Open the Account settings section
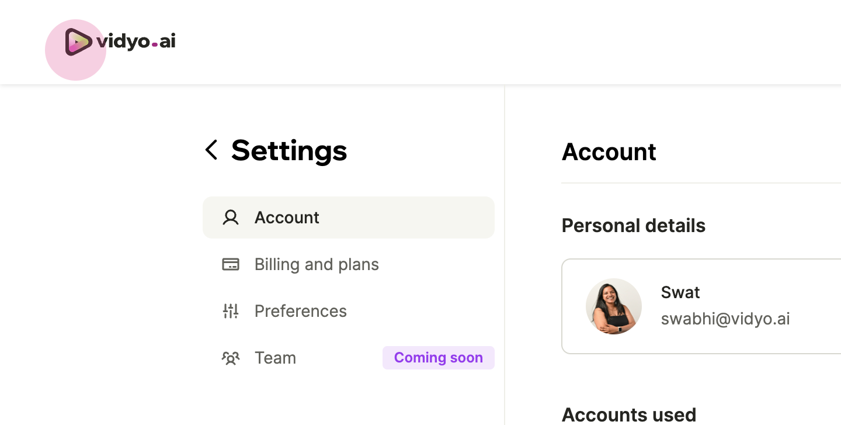841x425 pixels. pyautogui.click(x=349, y=217)
